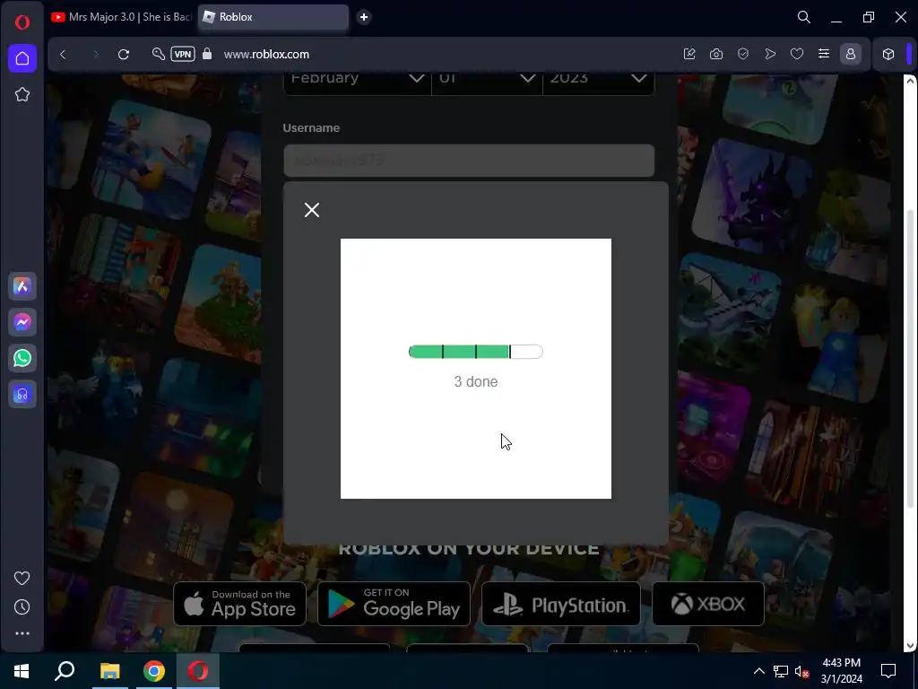Select the Roblox tab
This screenshot has height=689, width=918.
click(x=273, y=17)
